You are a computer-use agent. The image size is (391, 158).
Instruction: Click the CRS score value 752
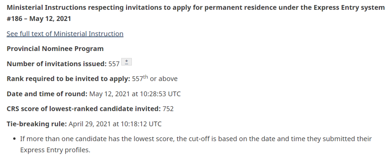[168, 109]
